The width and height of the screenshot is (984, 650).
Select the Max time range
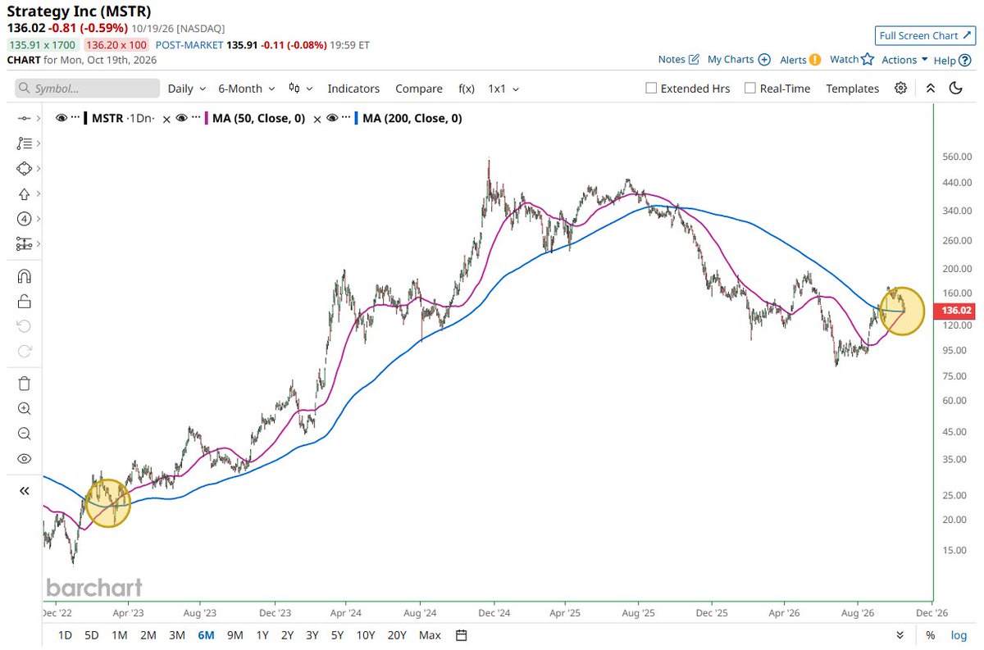click(x=430, y=635)
